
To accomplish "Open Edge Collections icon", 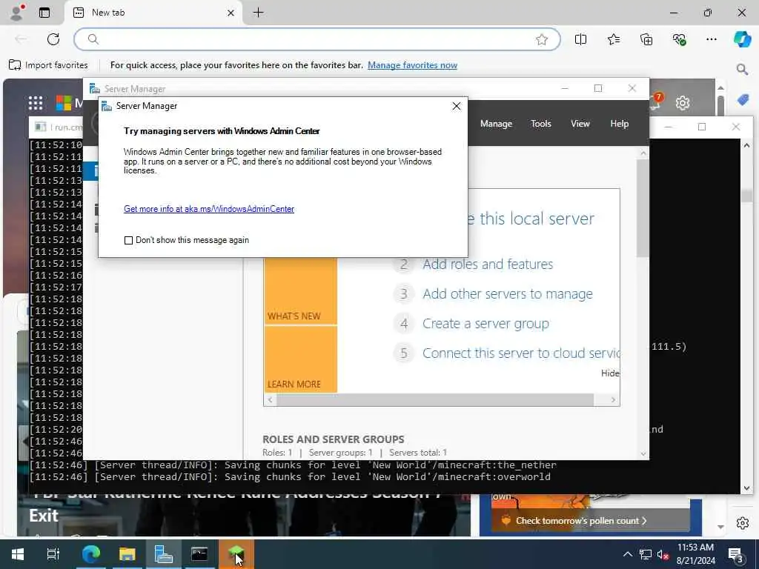I will (x=646, y=40).
